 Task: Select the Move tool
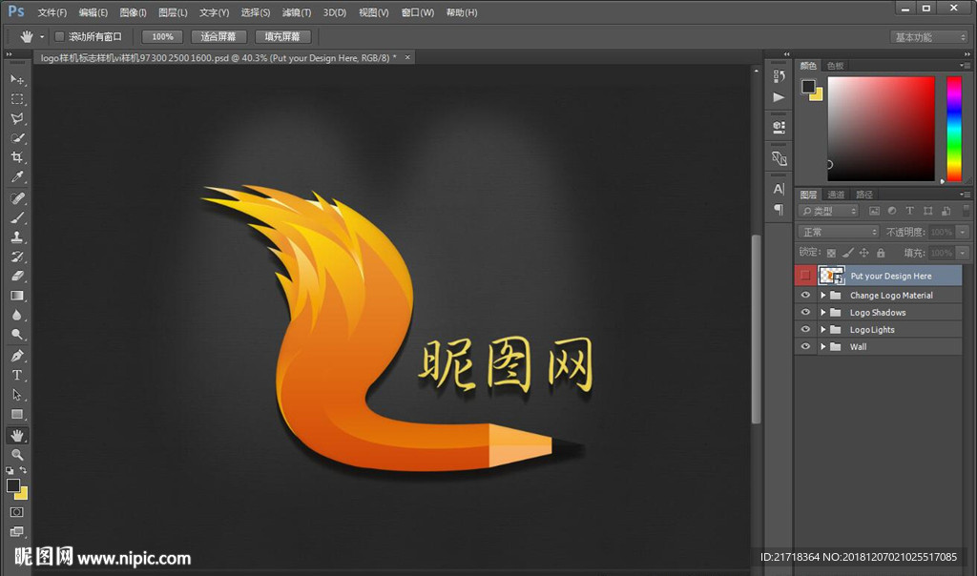(17, 80)
